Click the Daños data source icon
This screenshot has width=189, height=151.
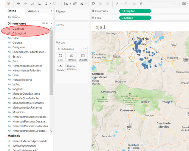click(10, 17)
